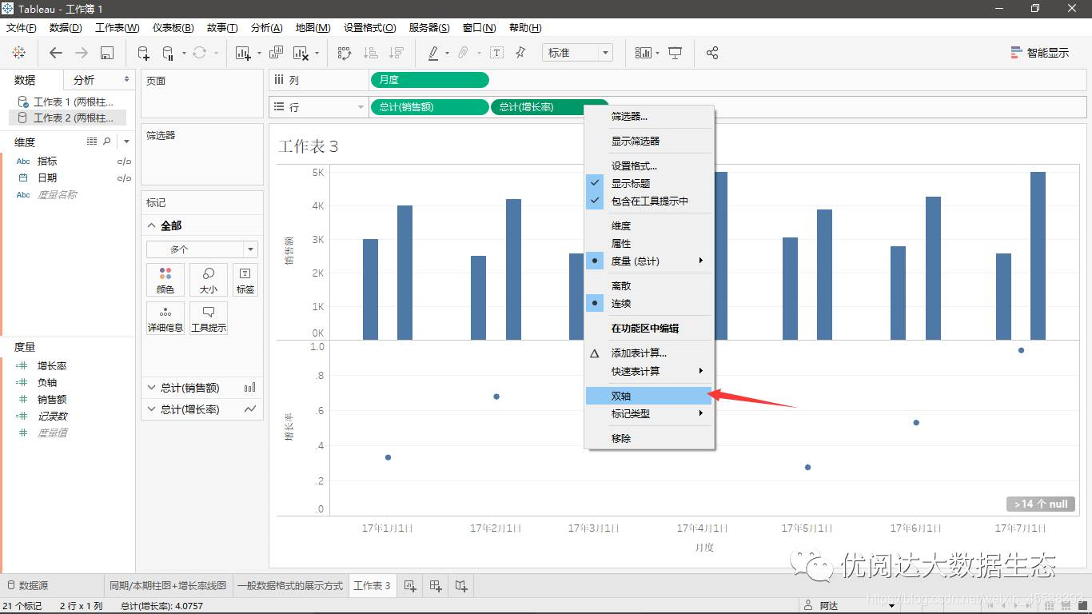Click the 标签 label card in Marks
Image resolution: width=1092 pixels, height=614 pixels.
tap(245, 280)
